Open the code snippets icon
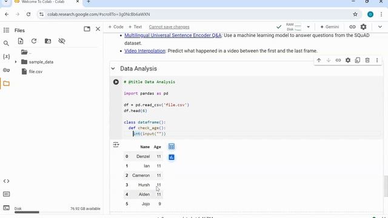This screenshot has height=218, width=388. click(6, 181)
